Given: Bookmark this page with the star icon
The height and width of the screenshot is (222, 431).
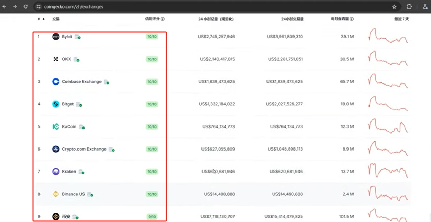Looking at the screenshot, I should point(394,6).
